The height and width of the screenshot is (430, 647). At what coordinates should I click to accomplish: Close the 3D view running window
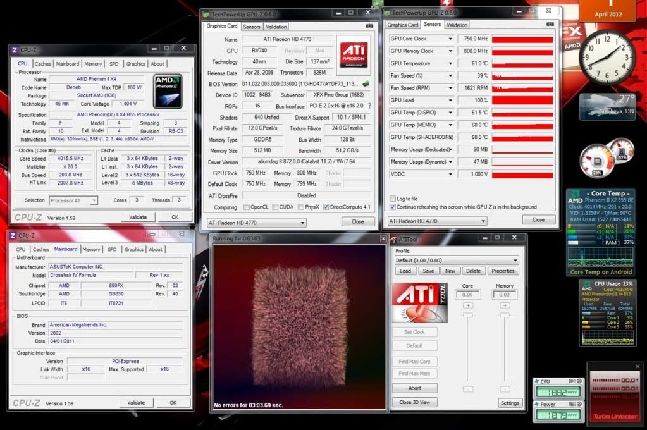[383, 239]
